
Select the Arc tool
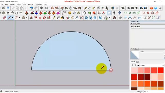16,18
